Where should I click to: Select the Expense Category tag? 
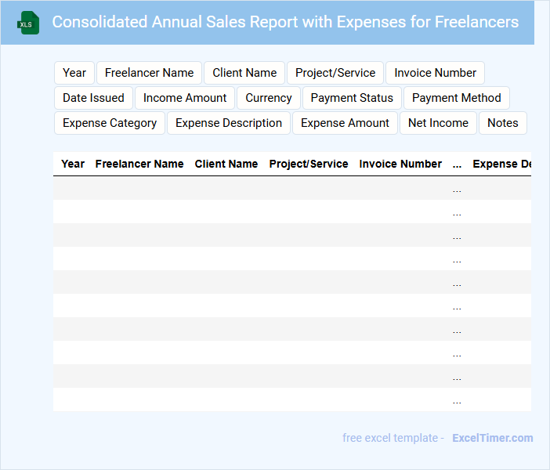point(110,123)
